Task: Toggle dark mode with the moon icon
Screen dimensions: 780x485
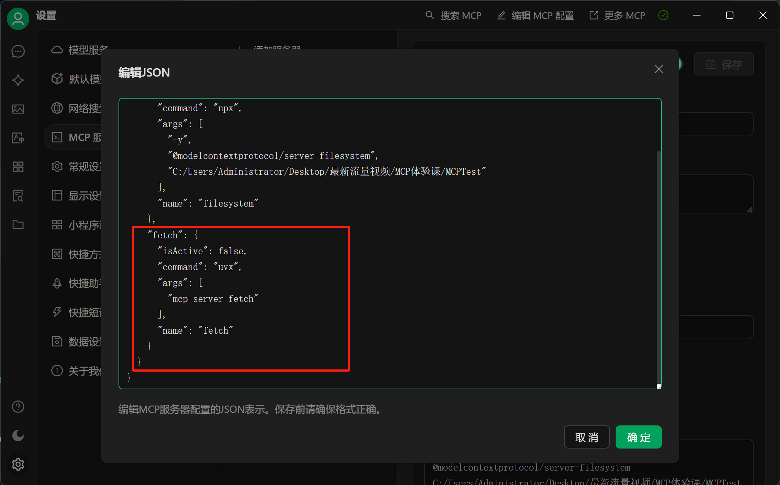Action: [x=18, y=436]
